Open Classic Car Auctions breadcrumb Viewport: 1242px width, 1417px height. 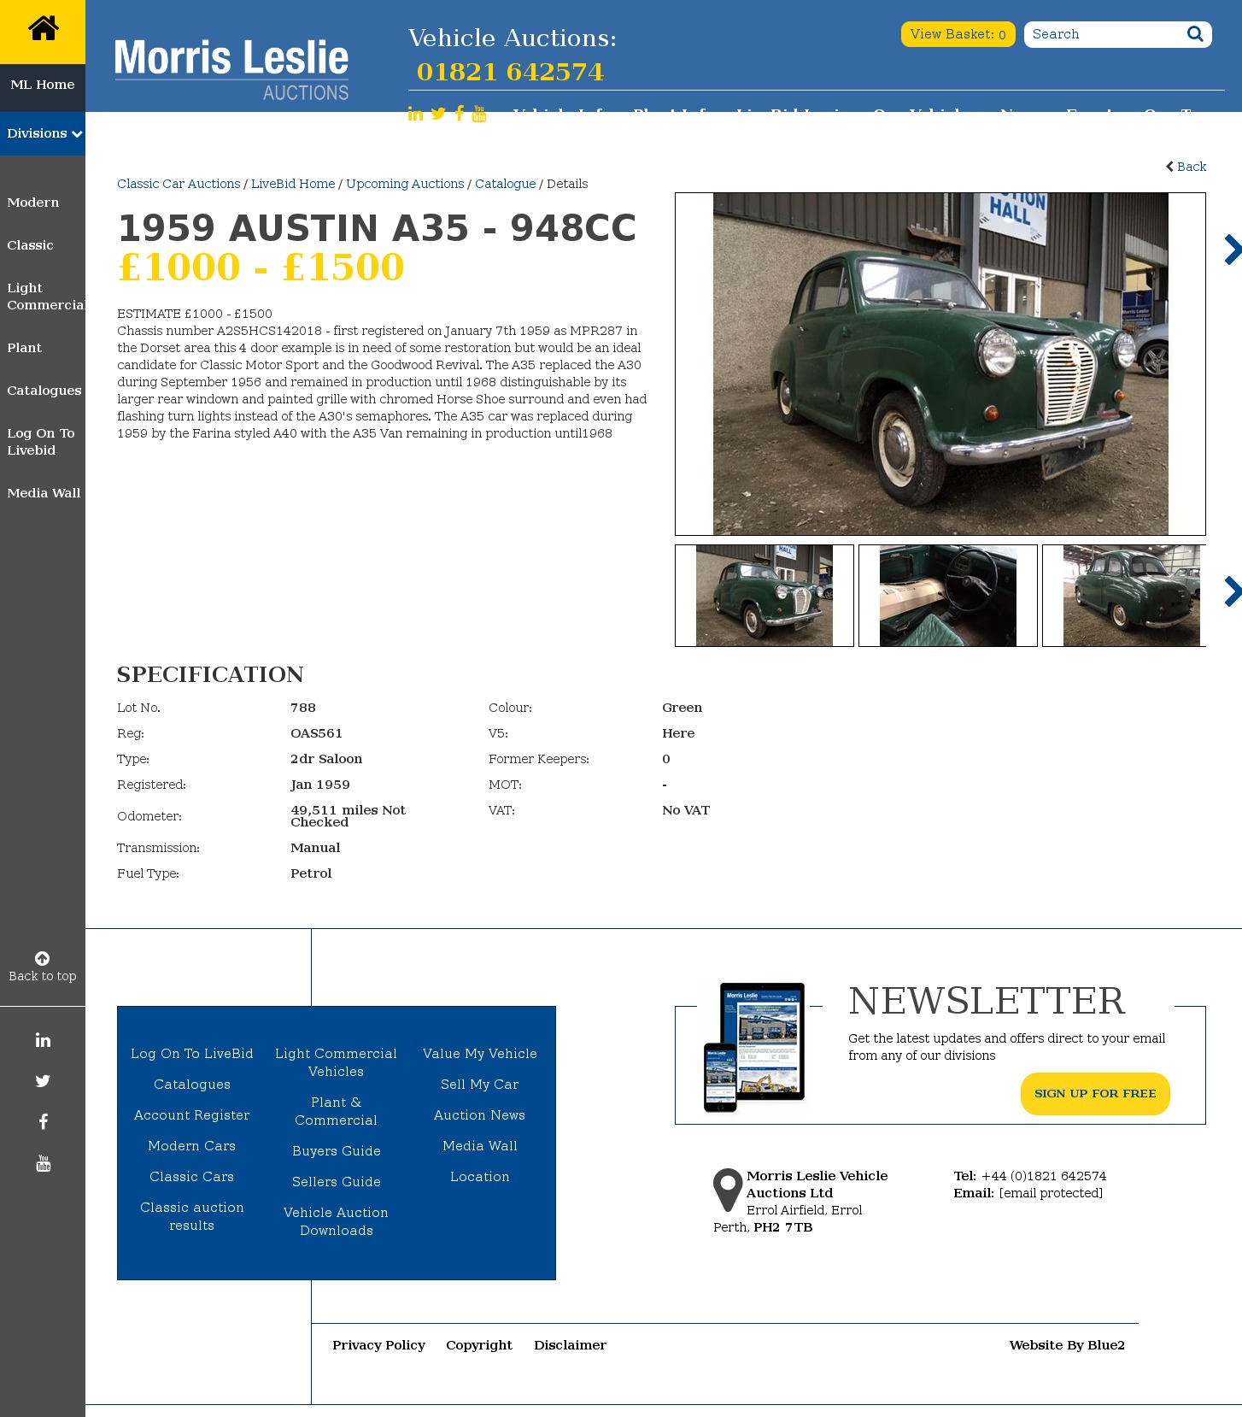(x=179, y=184)
